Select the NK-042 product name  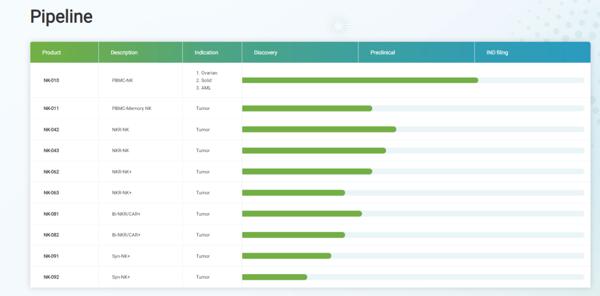pyautogui.click(x=51, y=129)
